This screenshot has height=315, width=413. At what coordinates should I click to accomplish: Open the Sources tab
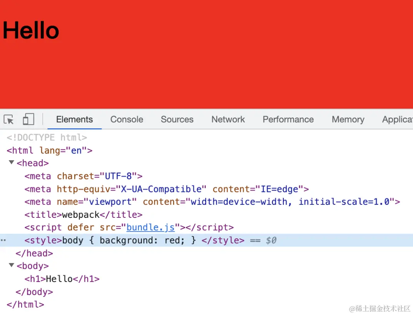(177, 119)
